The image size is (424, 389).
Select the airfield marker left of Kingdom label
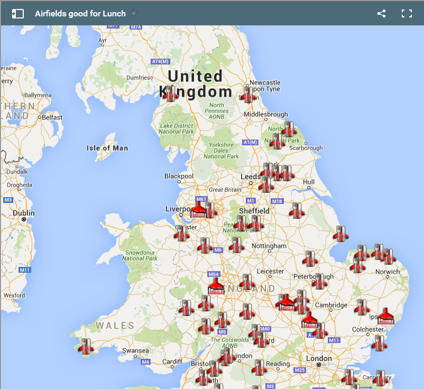pos(170,94)
